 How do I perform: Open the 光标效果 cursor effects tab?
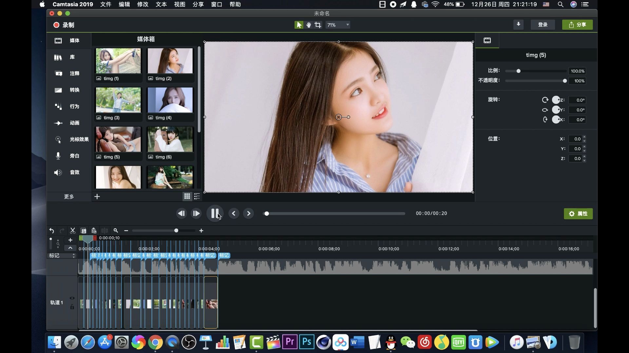pos(69,140)
